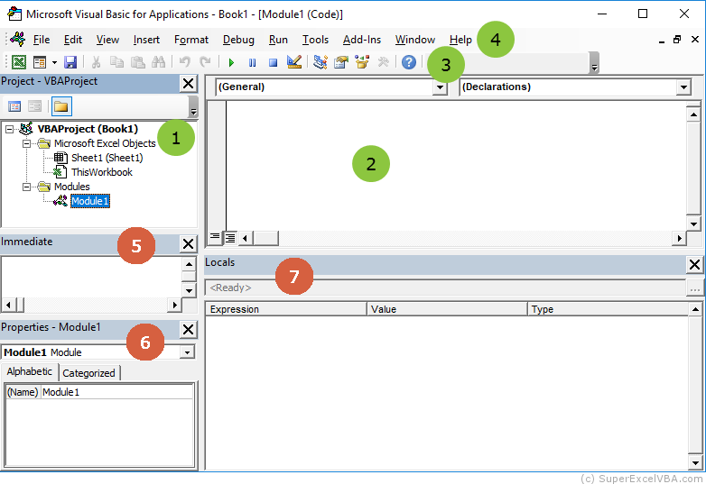706x484 pixels.
Task: Click the Cut scissors icon
Action: (x=96, y=62)
